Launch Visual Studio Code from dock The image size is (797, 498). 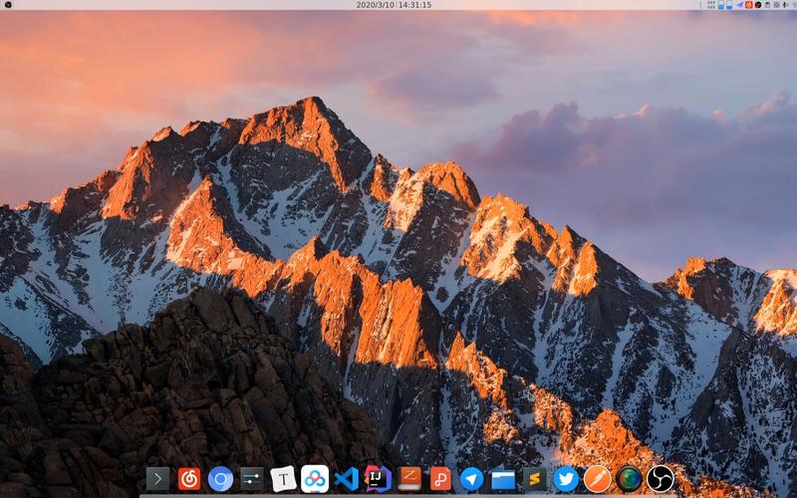347,479
